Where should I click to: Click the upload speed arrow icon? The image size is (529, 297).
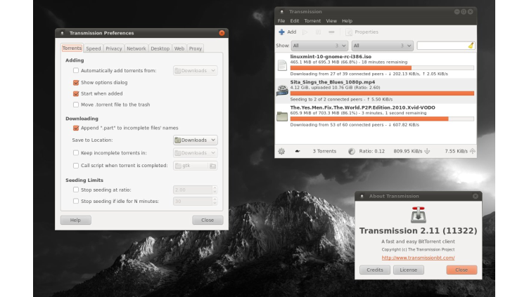[x=472, y=151]
